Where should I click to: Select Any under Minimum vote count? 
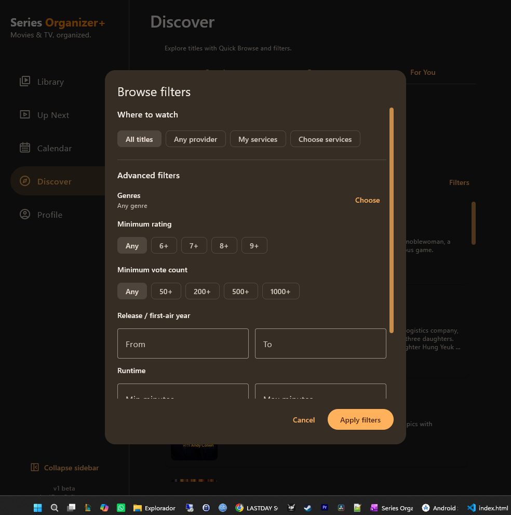pos(132,291)
